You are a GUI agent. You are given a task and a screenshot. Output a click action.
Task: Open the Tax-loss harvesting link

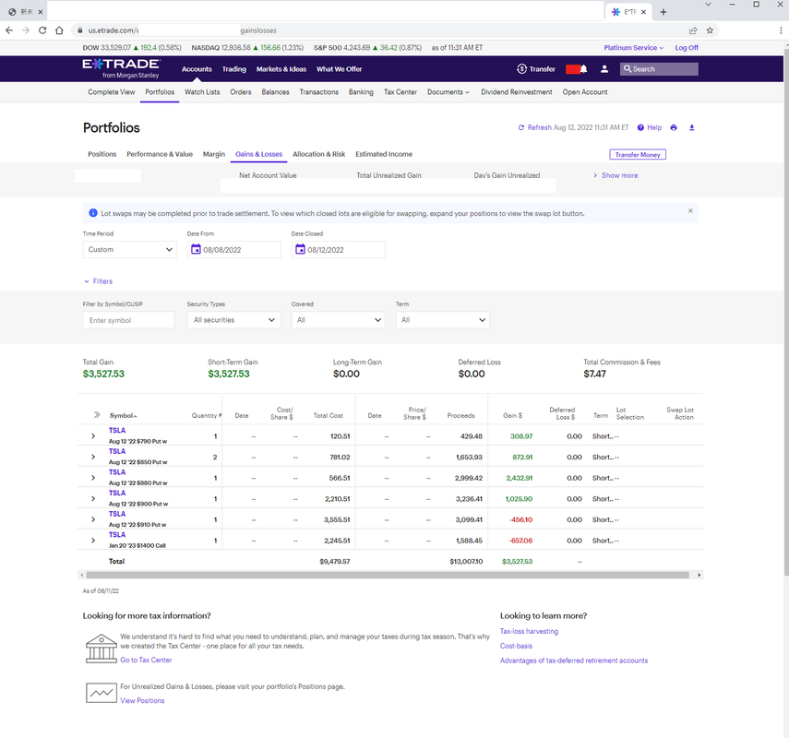[529, 631]
